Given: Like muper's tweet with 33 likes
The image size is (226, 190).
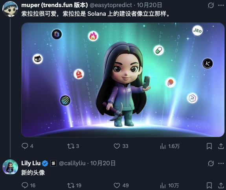Looking at the screenshot, I should pyautogui.click(x=117, y=146).
